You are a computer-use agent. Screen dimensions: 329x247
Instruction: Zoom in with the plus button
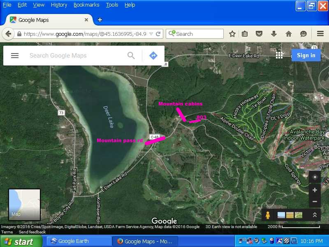click(315, 190)
